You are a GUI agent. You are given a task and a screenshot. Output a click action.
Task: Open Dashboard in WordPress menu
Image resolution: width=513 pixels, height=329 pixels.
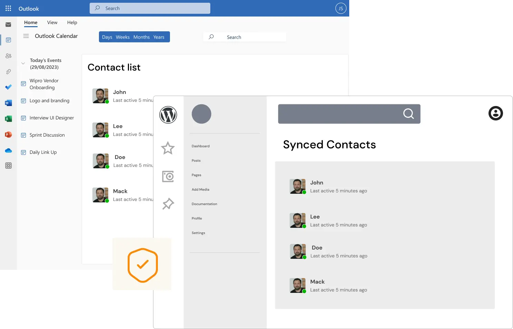click(201, 146)
